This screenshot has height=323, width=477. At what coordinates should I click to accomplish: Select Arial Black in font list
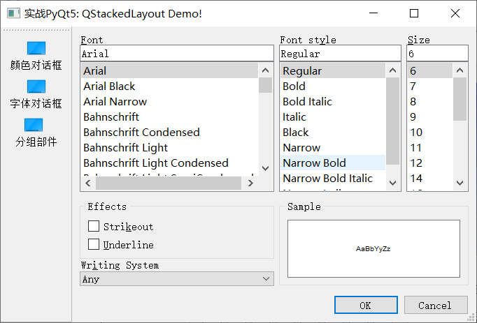(x=109, y=87)
